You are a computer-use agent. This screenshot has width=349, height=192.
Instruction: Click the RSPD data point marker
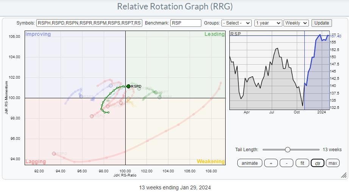tap(129, 87)
